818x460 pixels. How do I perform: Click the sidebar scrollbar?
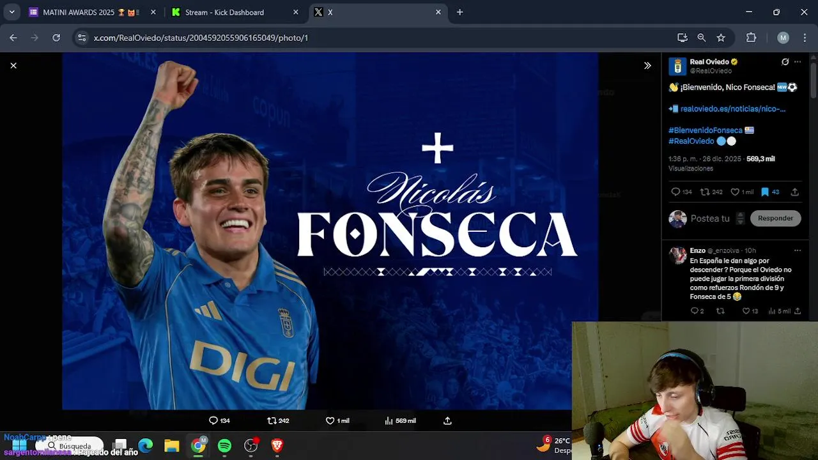tap(813, 80)
